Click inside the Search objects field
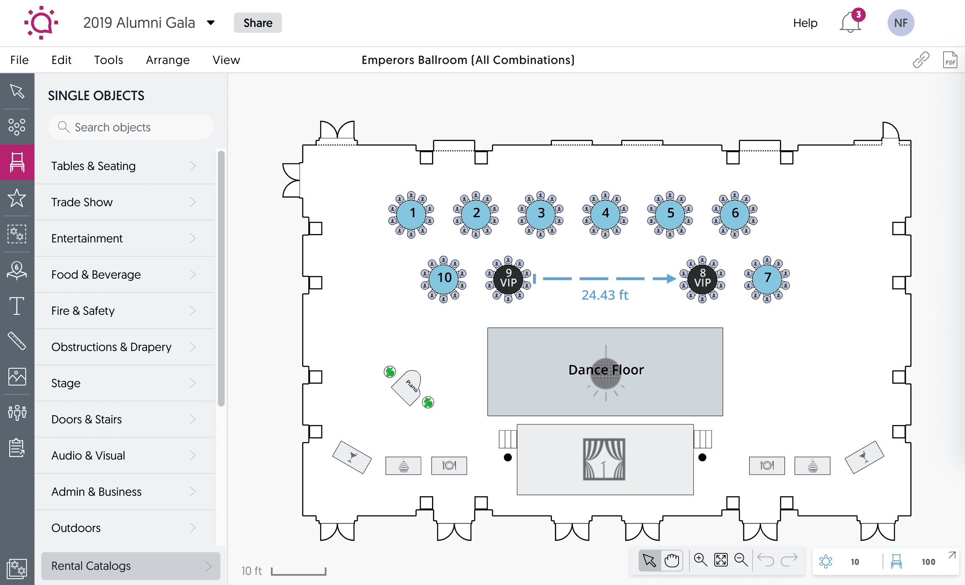This screenshot has height=585, width=965. click(x=130, y=127)
